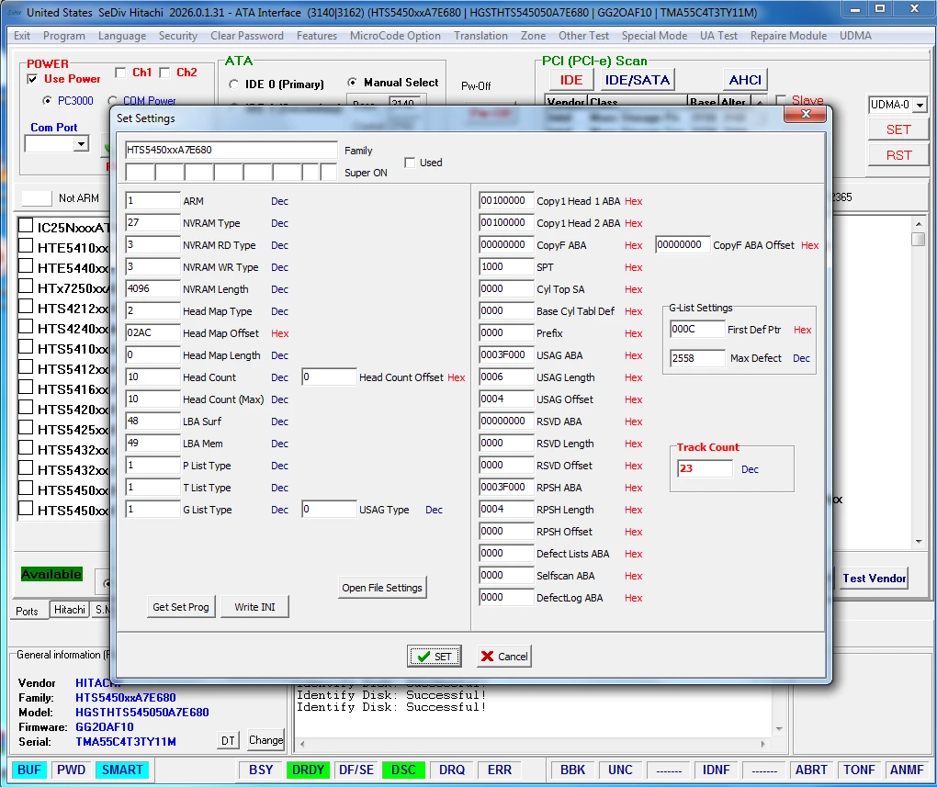Click the IDE/SATA scan button
Viewport: 937px width, 787px height.
637,80
